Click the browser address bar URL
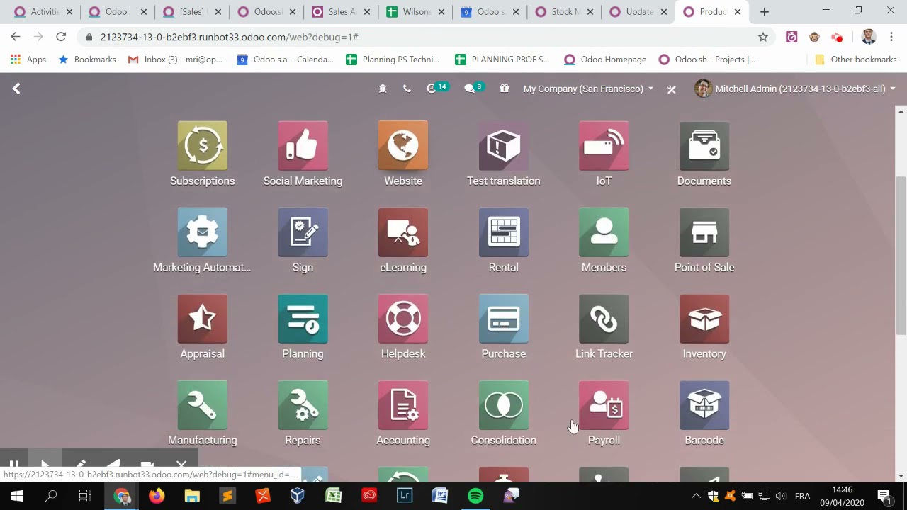 (x=229, y=37)
